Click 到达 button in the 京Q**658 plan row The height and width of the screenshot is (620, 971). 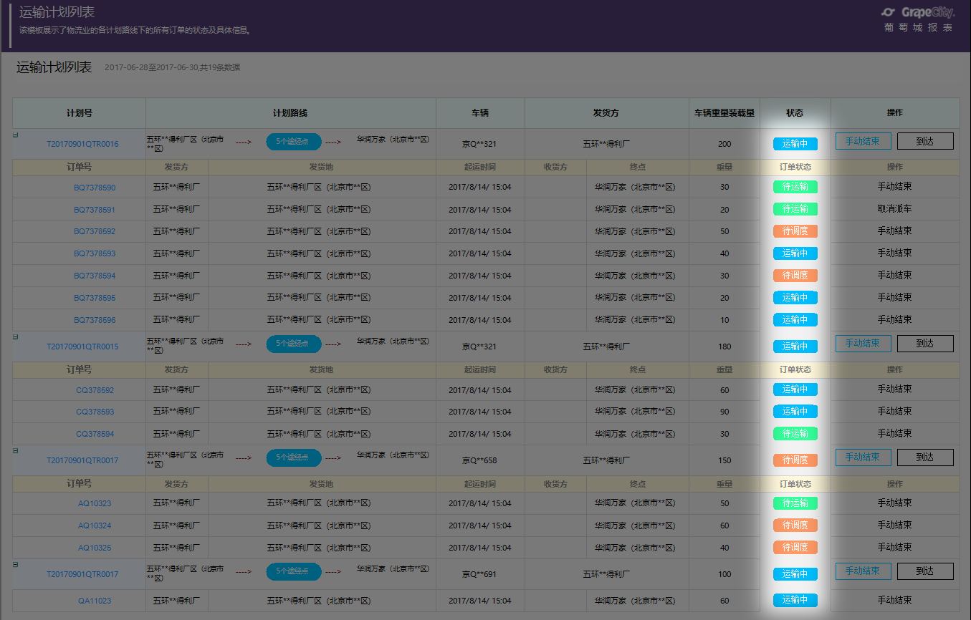point(925,457)
